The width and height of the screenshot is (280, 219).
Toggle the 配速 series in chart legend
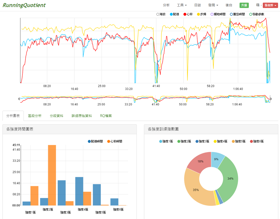tap(174, 14)
